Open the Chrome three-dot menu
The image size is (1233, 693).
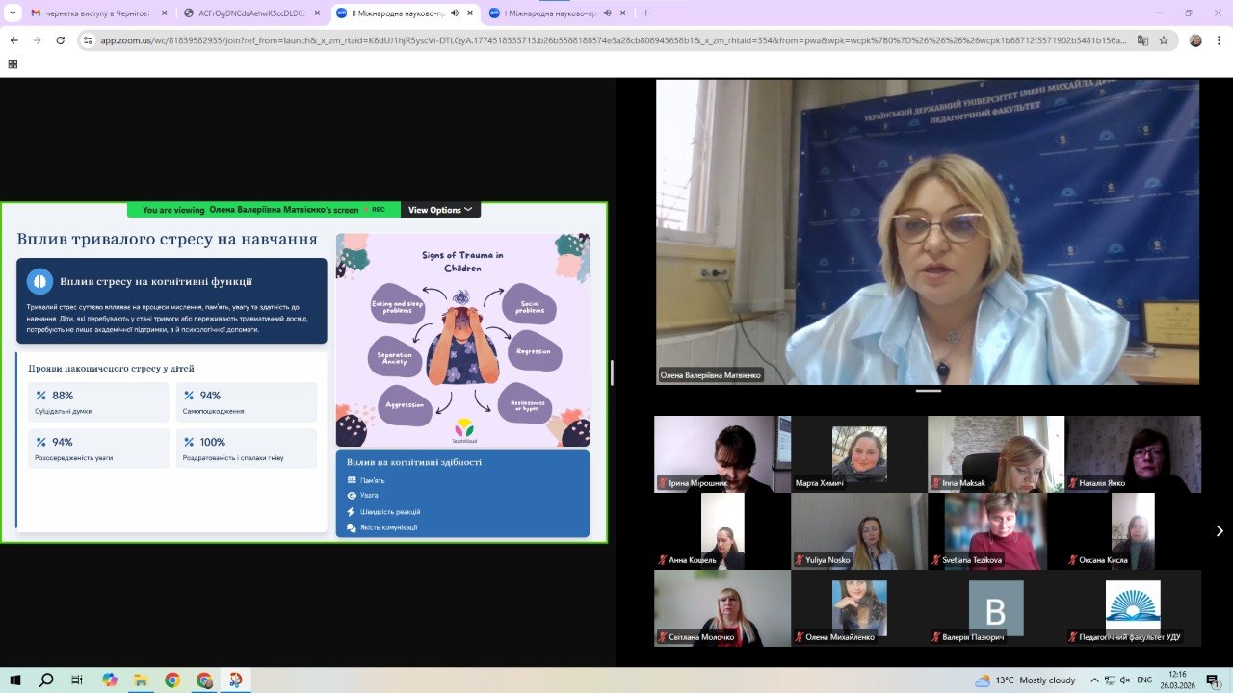(x=1219, y=40)
